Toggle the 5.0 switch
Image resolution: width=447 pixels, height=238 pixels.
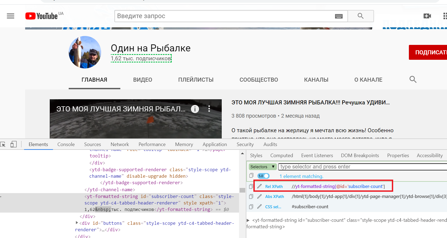263,176
